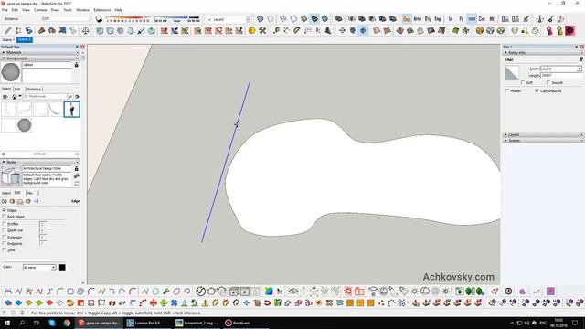This screenshot has height=329, width=585.
Task: Click the crossed hammer and wrench icon
Action: point(262,30)
